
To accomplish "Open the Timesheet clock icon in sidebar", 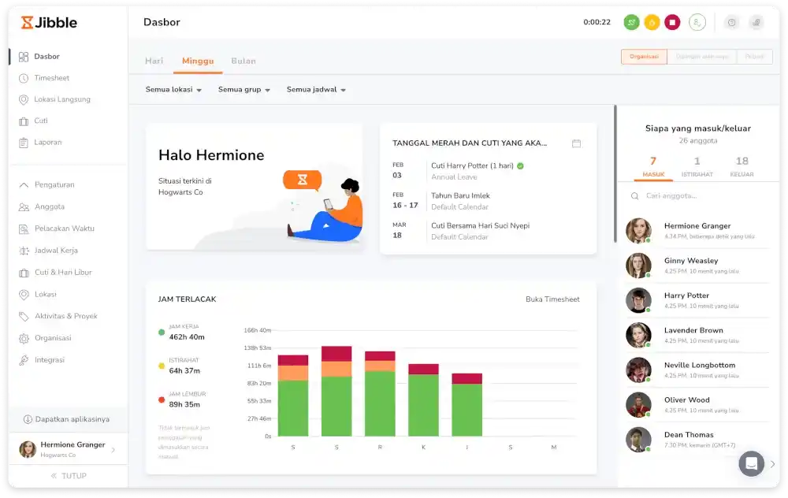I will tap(24, 78).
